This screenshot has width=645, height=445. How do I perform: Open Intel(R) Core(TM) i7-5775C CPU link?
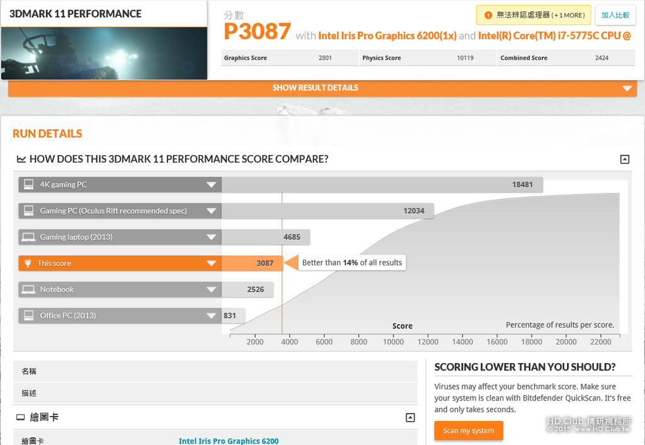tap(554, 36)
